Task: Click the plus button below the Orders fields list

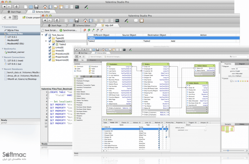Action: [104, 151]
